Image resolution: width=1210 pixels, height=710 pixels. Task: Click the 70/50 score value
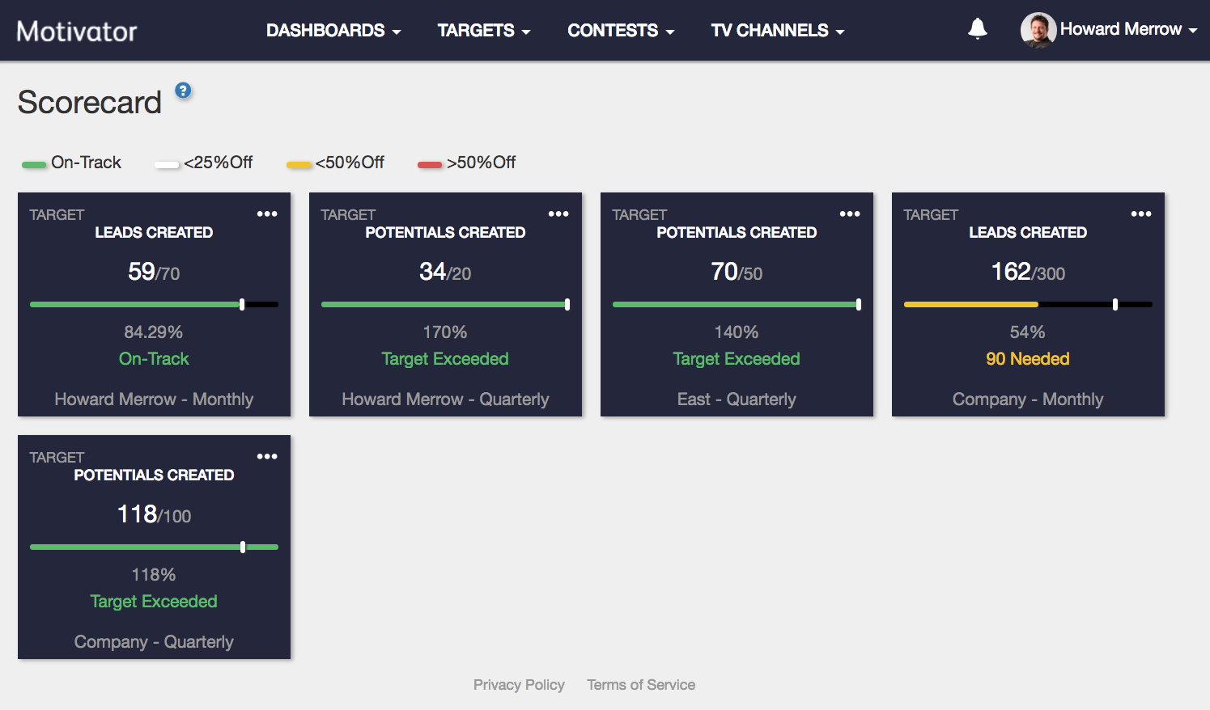[x=737, y=272]
